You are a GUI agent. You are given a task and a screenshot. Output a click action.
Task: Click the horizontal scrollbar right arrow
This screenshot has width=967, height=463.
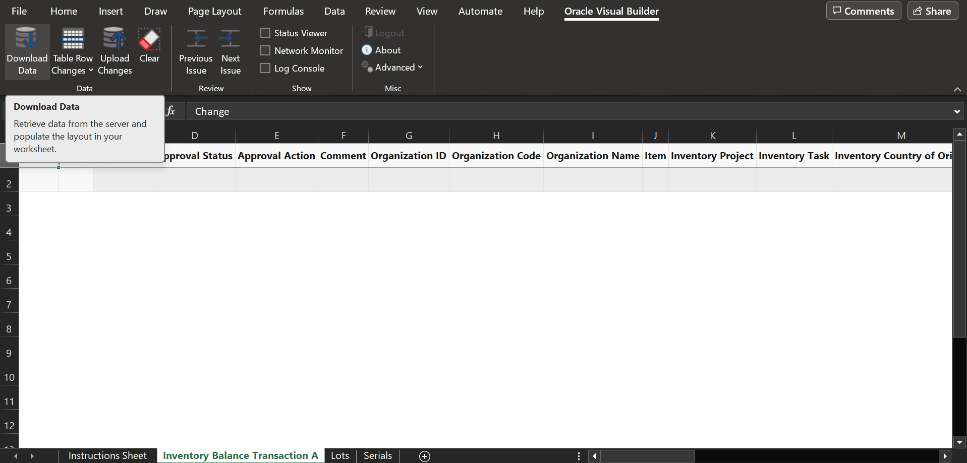[945, 456]
